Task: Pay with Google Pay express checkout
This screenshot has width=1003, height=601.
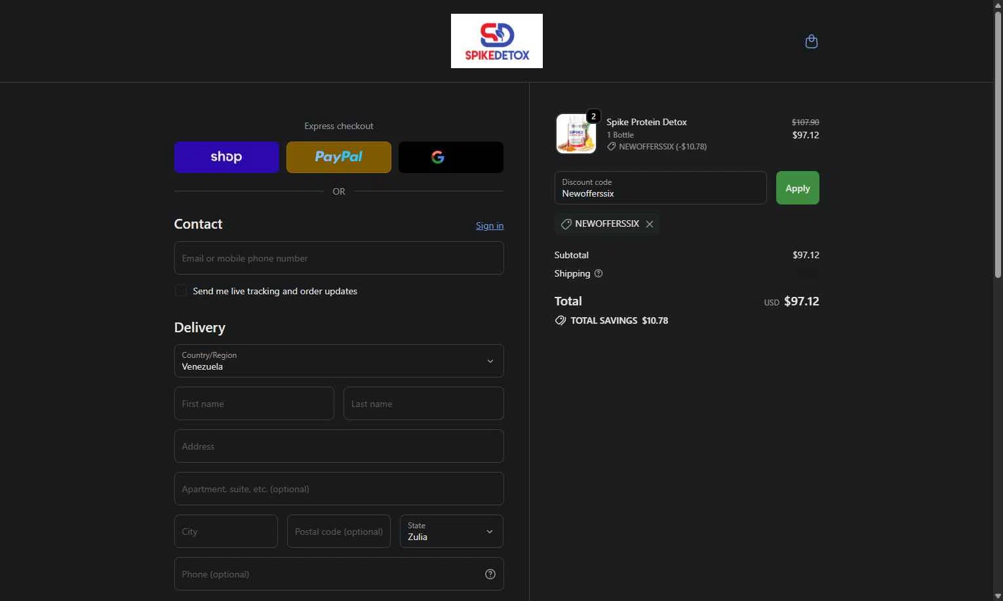Action: pos(451,157)
